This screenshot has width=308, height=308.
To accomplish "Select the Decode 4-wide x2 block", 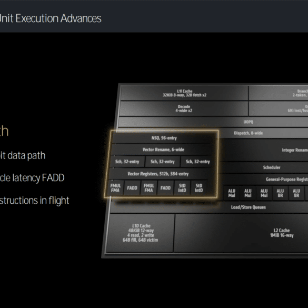I will (184, 108).
